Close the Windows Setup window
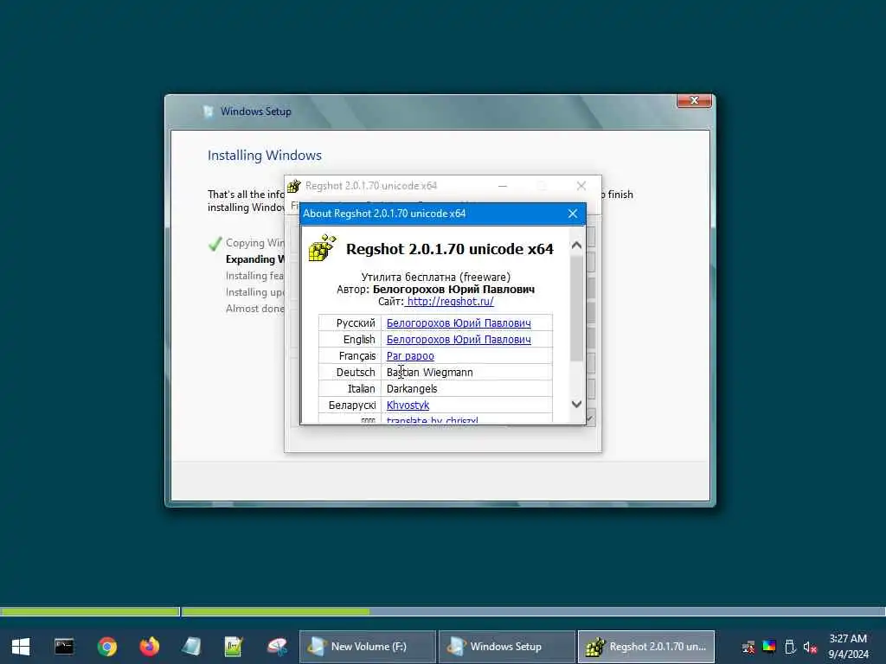The height and width of the screenshot is (664, 886). click(695, 100)
